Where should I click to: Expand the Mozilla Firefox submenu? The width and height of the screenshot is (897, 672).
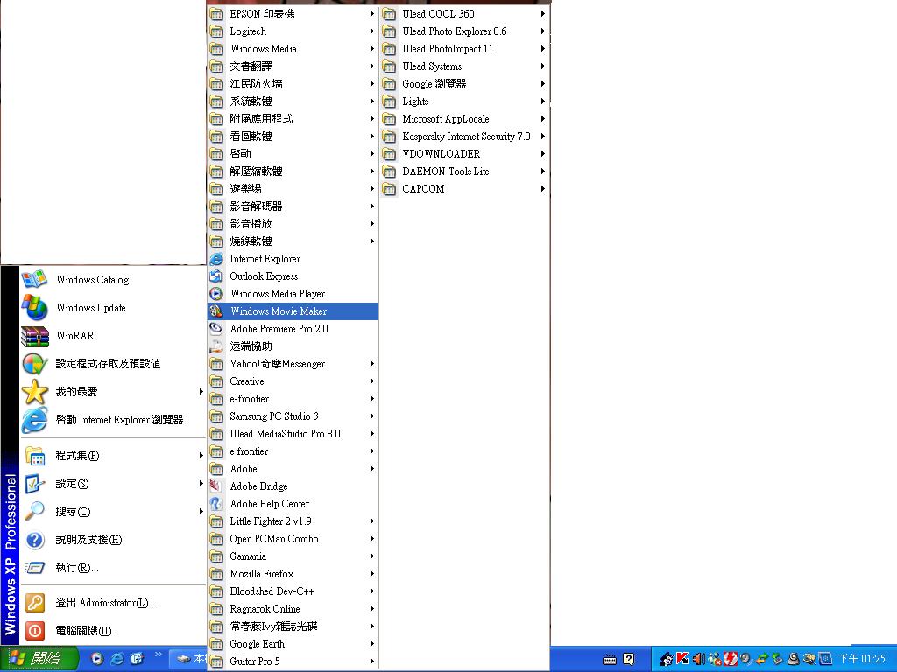pyautogui.click(x=262, y=574)
